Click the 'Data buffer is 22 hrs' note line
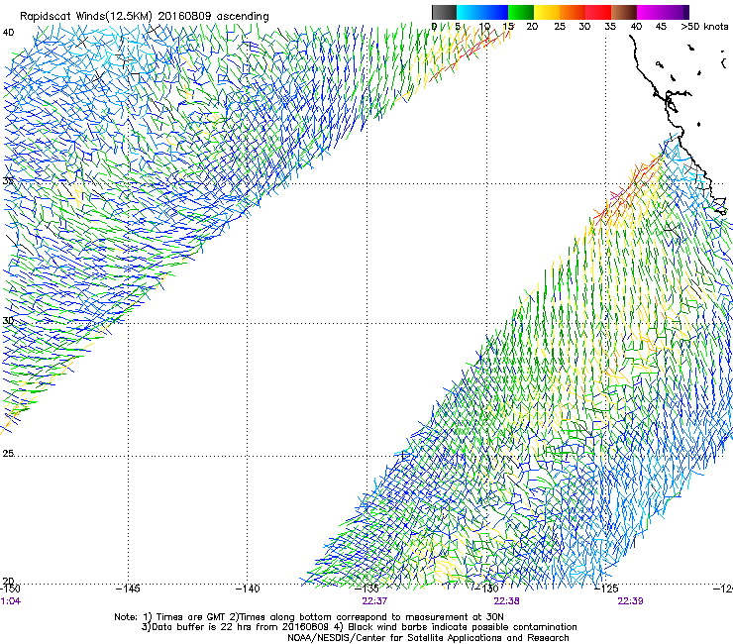 click(x=360, y=627)
